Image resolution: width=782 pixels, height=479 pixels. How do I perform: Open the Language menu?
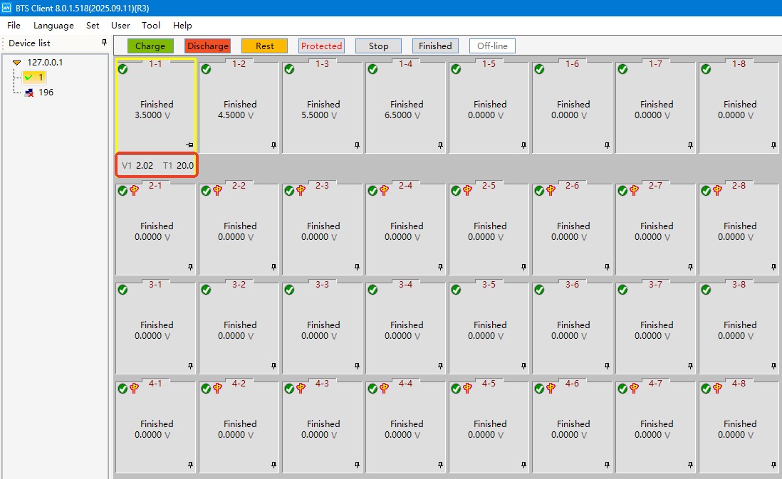coord(53,25)
